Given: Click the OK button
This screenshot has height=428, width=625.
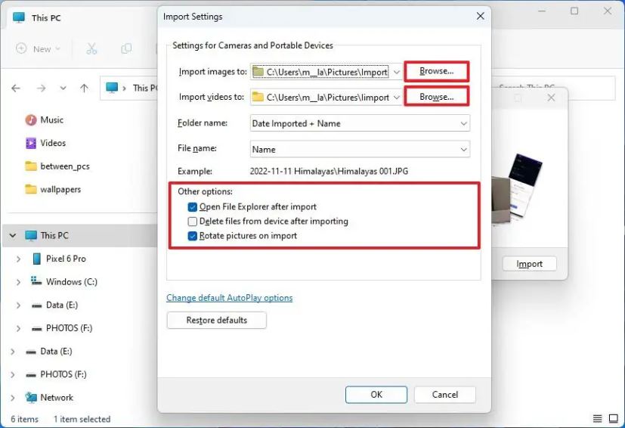Looking at the screenshot, I should click(376, 394).
